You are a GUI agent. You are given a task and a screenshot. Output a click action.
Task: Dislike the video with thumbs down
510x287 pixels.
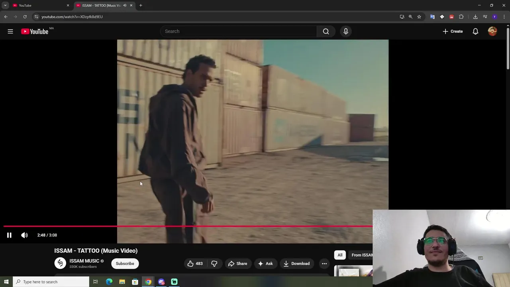click(214, 263)
